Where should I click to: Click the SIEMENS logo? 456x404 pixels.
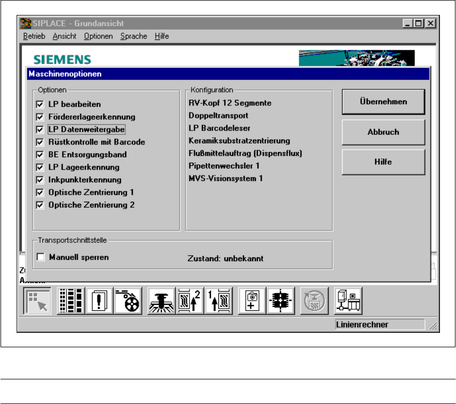tap(62, 59)
